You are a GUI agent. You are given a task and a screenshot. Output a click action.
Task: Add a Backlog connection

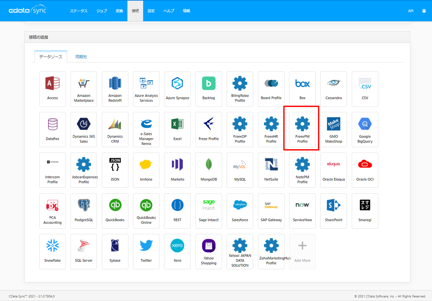[x=209, y=89]
